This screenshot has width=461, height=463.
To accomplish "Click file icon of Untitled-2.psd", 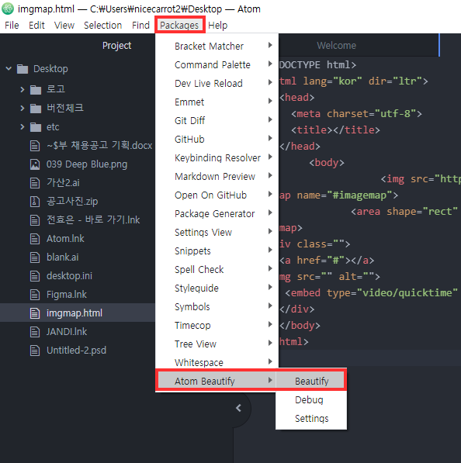I will (x=35, y=351).
